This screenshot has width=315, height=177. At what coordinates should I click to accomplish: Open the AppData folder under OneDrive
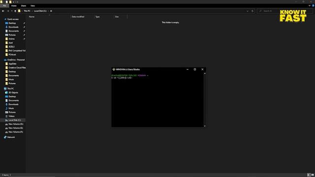click(12, 64)
